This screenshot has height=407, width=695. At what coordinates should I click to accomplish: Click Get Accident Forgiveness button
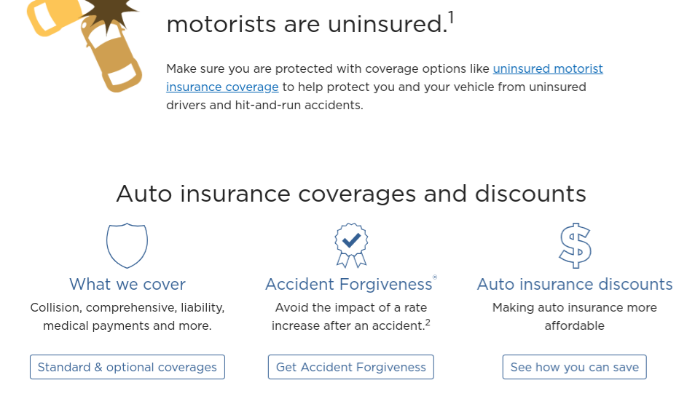click(351, 367)
